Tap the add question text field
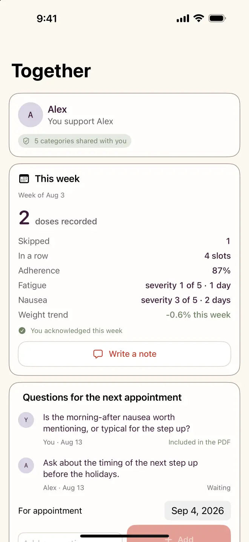This screenshot has width=249, height=542. (70, 537)
